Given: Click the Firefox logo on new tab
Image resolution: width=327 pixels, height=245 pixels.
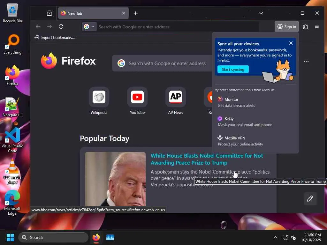Looking at the screenshot, I should pyautogui.click(x=68, y=61).
